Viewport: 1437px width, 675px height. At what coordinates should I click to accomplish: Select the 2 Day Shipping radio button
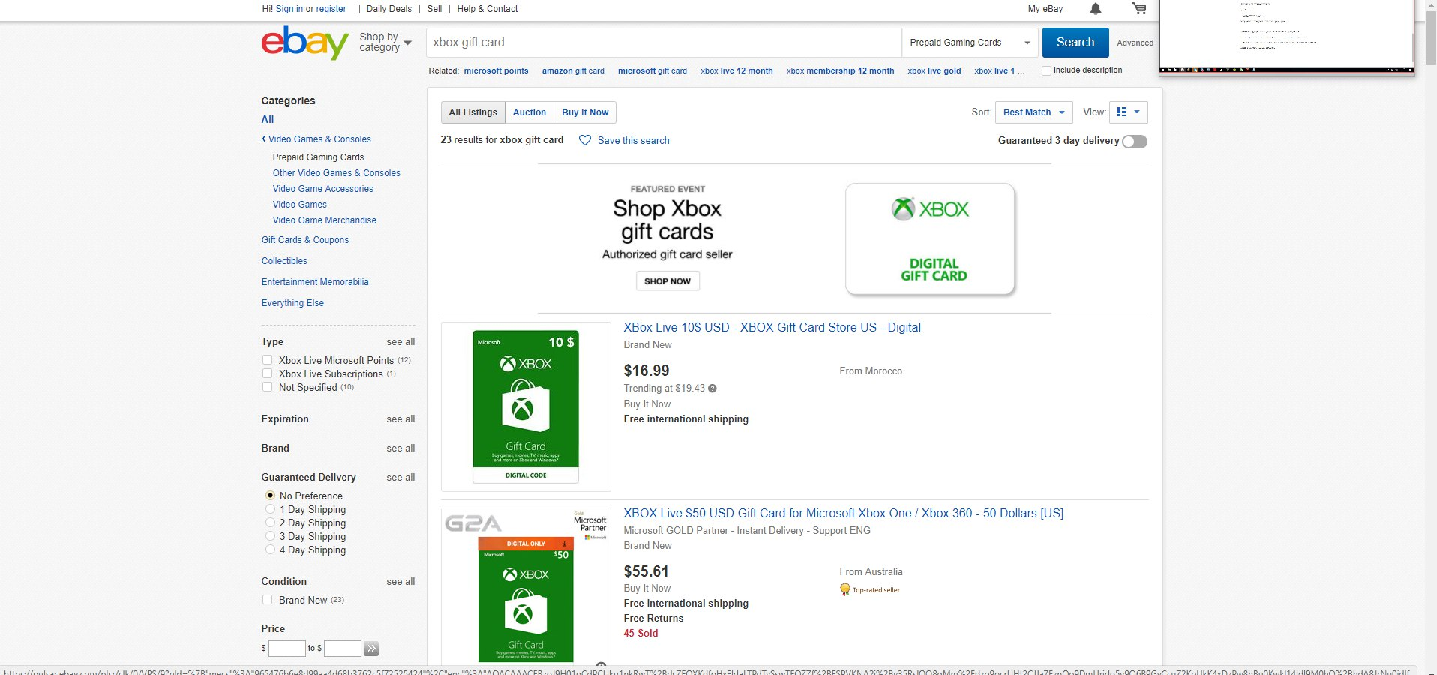270,523
